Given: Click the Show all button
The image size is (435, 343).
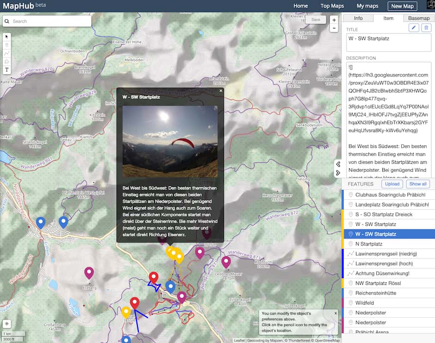Looking at the screenshot, I should click(x=418, y=184).
